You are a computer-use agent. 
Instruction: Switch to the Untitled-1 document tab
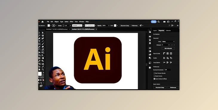coord(57,29)
